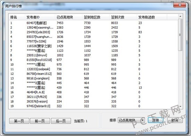This screenshot has width=191, height=136.
Task: Go to 第一页 first page
Action: [x=19, y=121]
